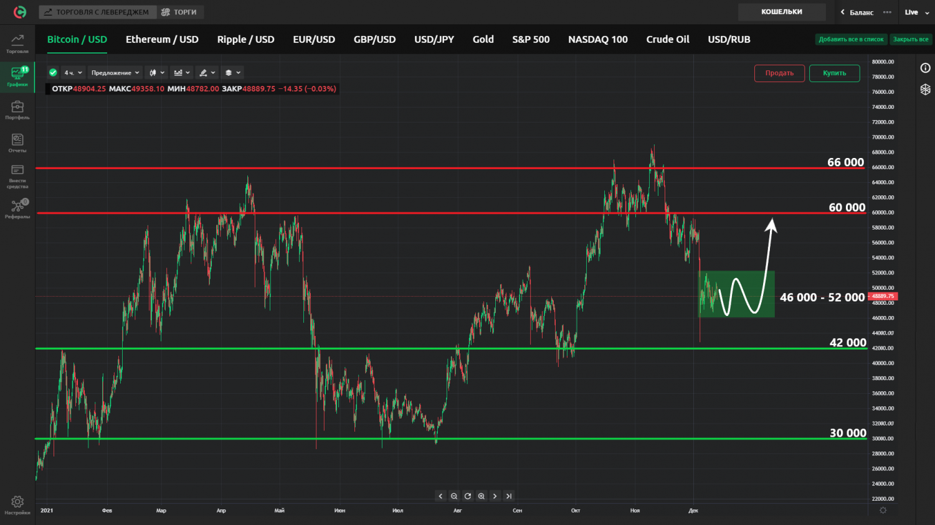Click the info icon on right panel
This screenshot has width=935, height=525.
point(926,68)
